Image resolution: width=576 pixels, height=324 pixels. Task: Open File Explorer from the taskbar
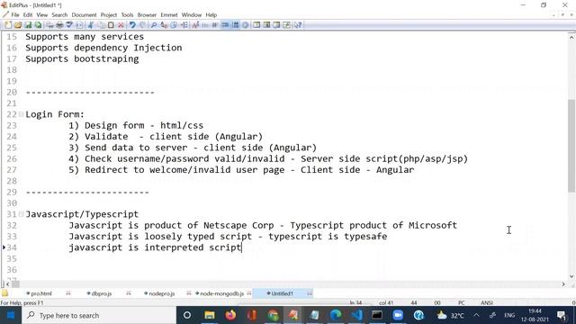tap(210, 315)
